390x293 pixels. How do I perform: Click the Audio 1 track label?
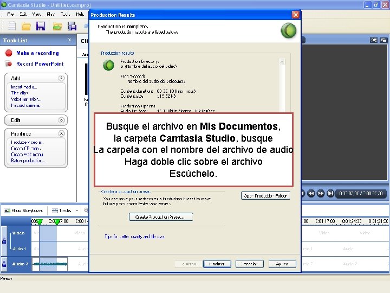coord(19,249)
